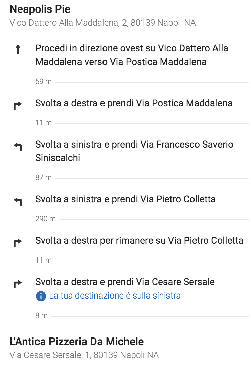Select the Via Cesare Sersale, 1 address line

[84, 355]
